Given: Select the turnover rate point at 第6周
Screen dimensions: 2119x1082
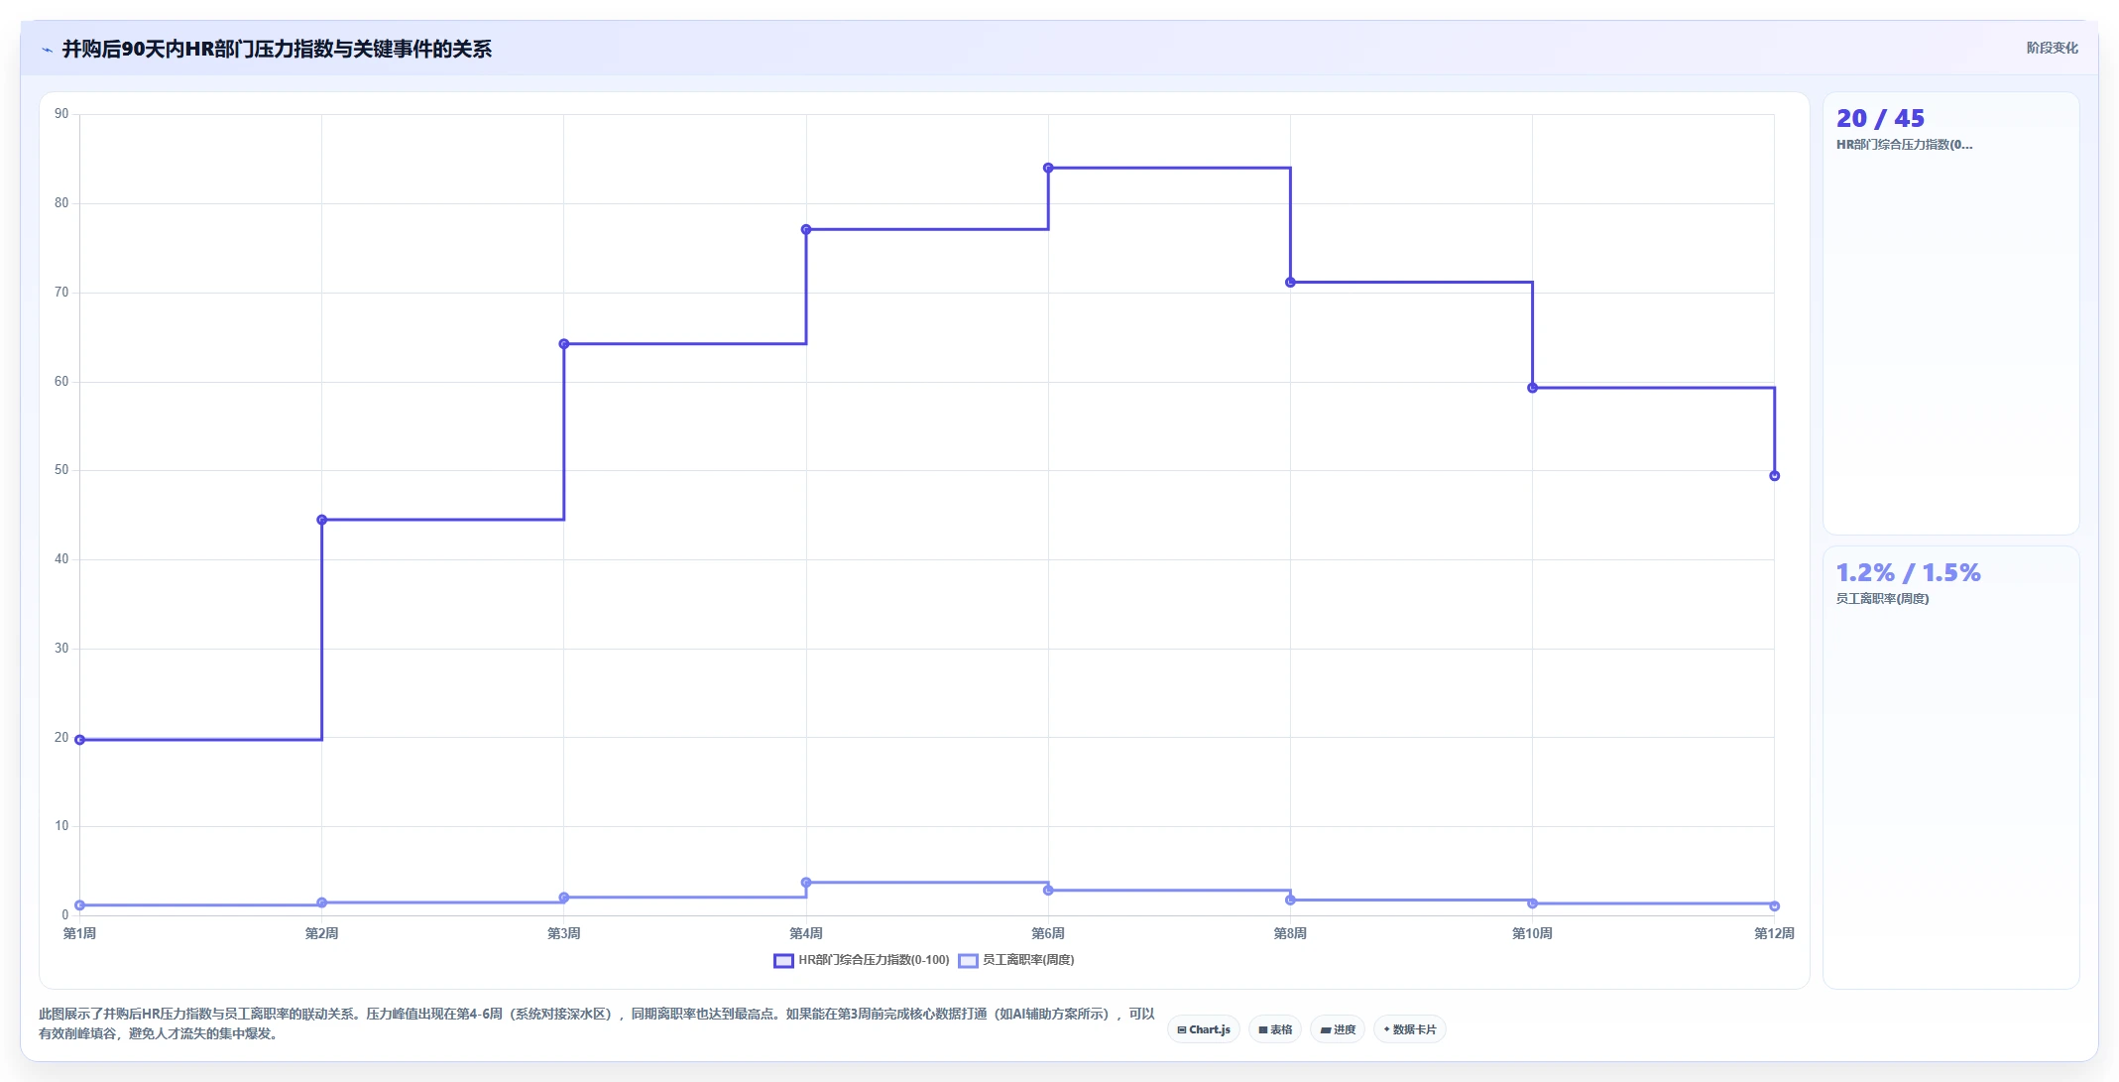Looking at the screenshot, I should (x=1048, y=891).
